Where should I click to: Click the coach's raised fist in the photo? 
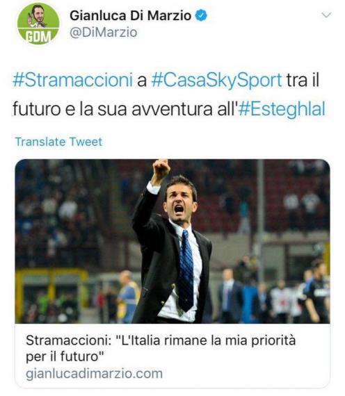coord(161,170)
